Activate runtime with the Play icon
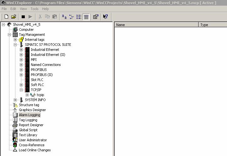The width and height of the screenshot is (227, 156). point(30,17)
